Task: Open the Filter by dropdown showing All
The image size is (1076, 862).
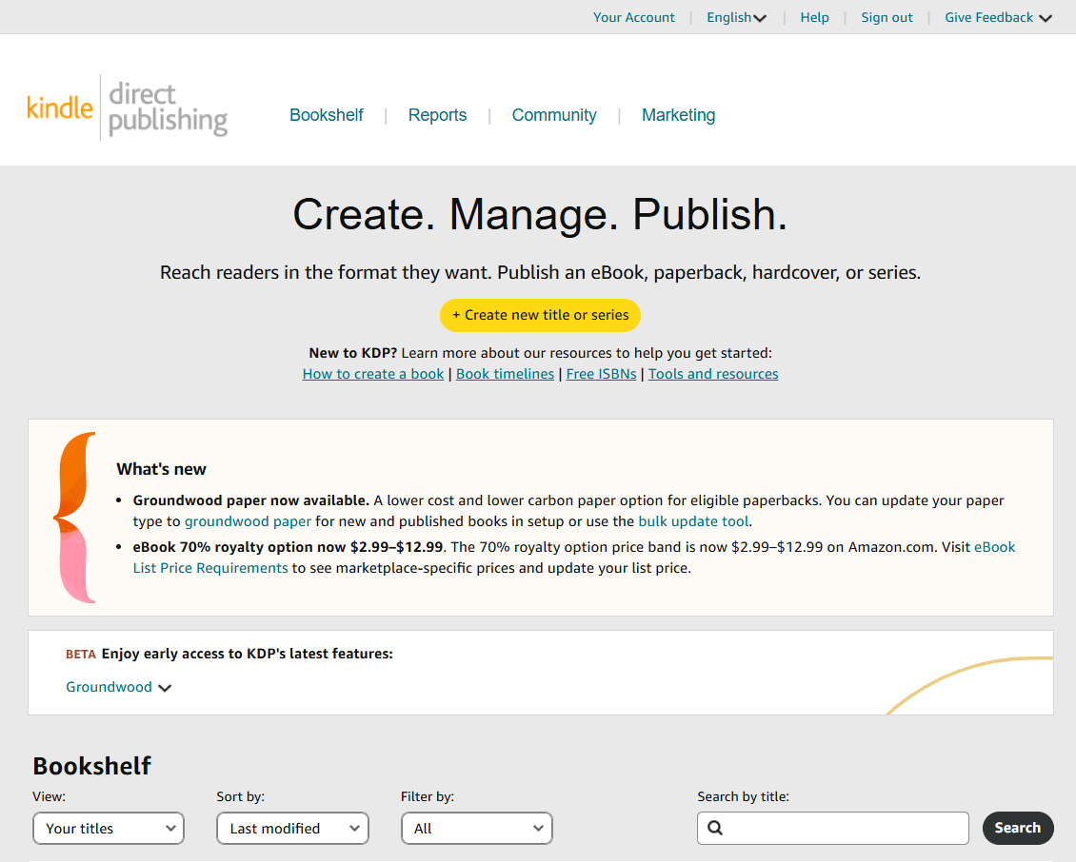Action: (477, 829)
